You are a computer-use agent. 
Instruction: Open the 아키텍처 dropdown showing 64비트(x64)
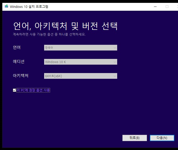[x=81, y=76]
